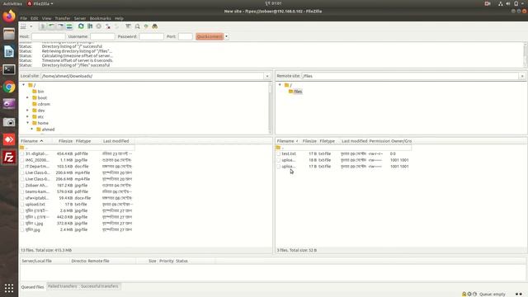Click the Quickconnect button
The width and height of the screenshot is (528, 297).
(x=210, y=36)
